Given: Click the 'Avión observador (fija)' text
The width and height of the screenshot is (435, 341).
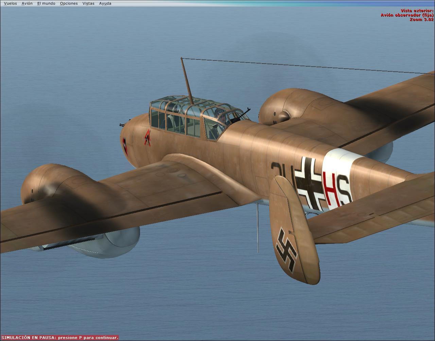Looking at the screenshot, I should click(x=407, y=15).
